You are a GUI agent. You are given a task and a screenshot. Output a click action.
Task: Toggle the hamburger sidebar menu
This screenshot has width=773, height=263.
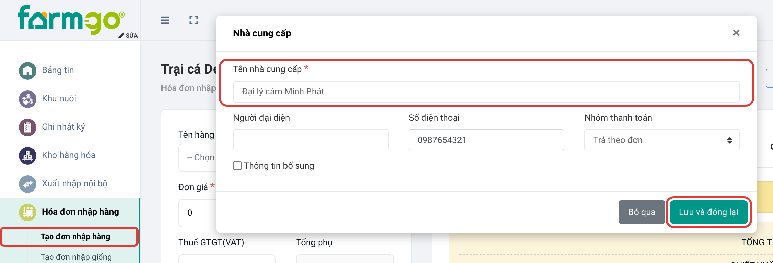point(165,20)
